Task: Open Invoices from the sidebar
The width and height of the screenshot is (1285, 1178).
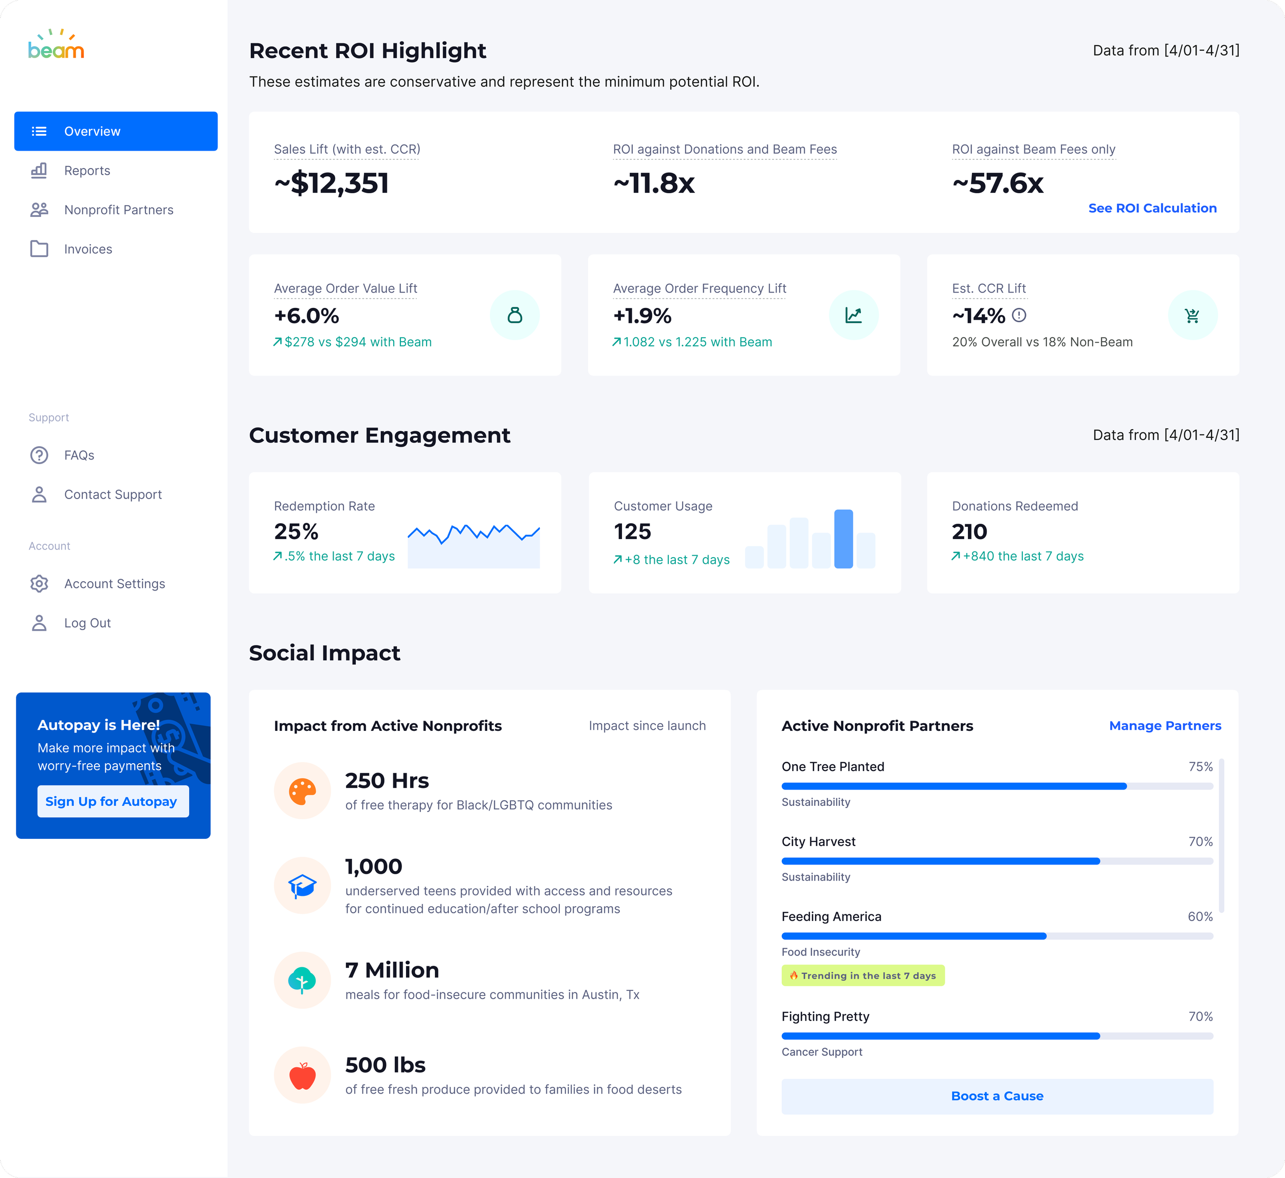Action: [88, 249]
